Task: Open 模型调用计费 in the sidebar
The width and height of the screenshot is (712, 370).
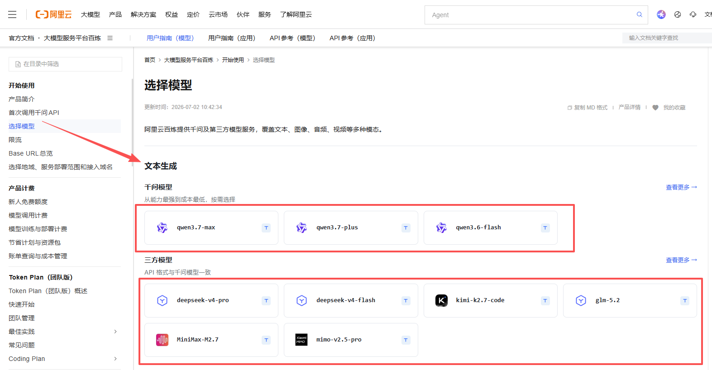Action: pos(28,215)
